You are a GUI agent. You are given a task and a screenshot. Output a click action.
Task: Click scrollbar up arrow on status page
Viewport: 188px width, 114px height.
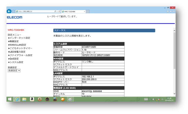coord(174,31)
